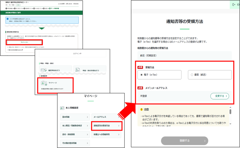Click the 郵送（初期設定）current method field
This screenshot has height=148, width=240.
point(184,55)
